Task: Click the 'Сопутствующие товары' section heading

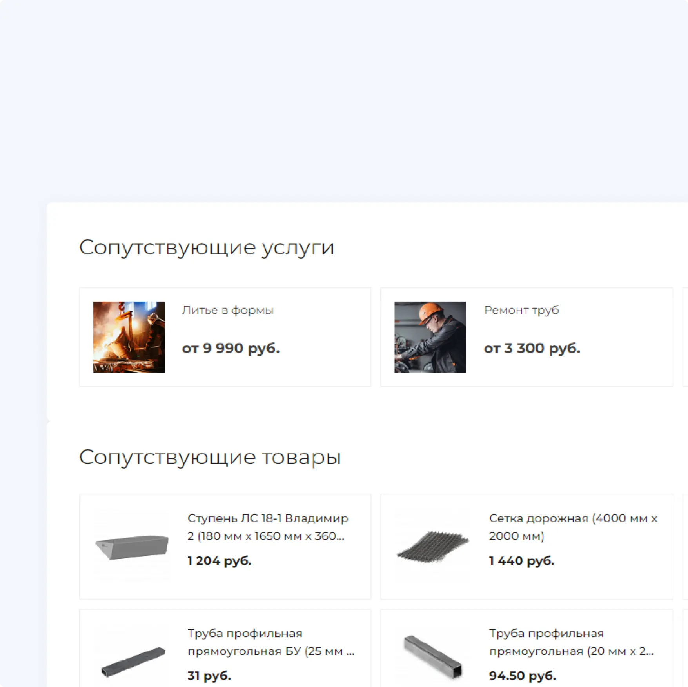Action: pos(210,458)
